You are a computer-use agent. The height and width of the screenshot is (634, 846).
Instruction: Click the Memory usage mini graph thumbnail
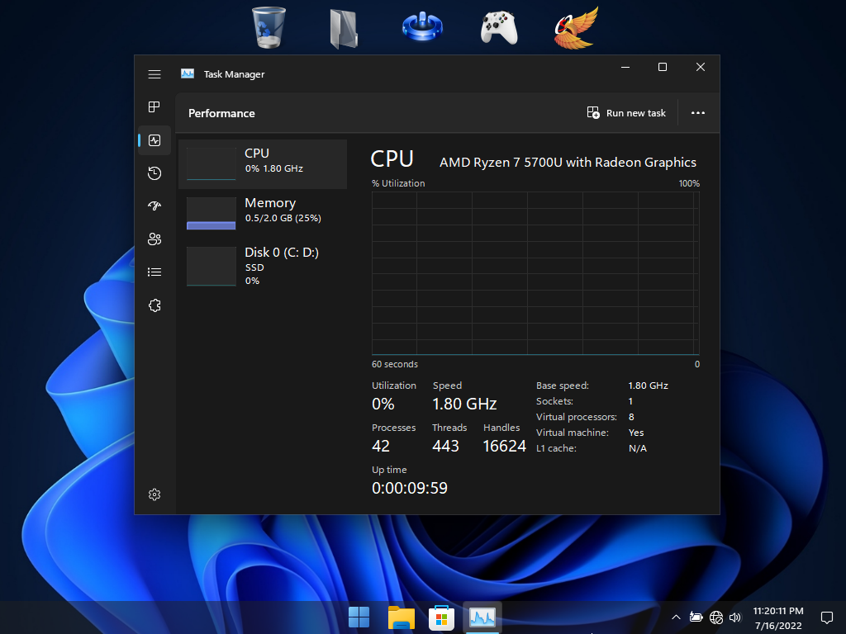(211, 214)
